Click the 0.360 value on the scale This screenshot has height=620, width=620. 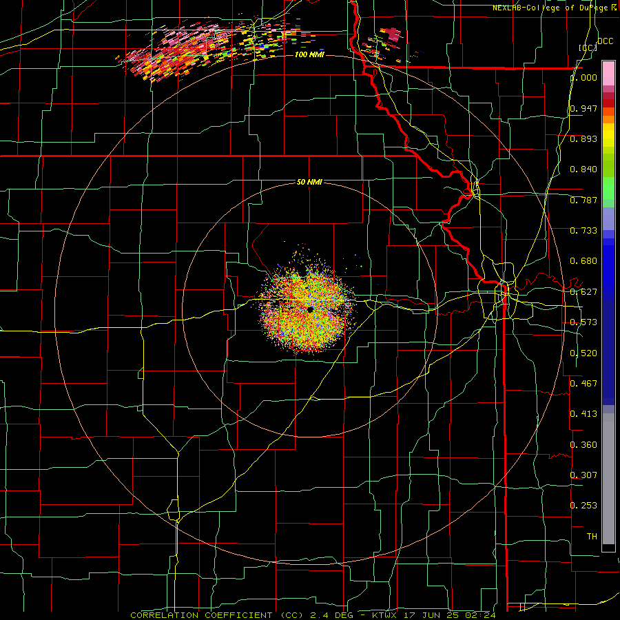(x=583, y=445)
